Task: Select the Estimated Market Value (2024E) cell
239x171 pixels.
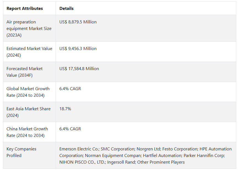Action: click(29, 52)
